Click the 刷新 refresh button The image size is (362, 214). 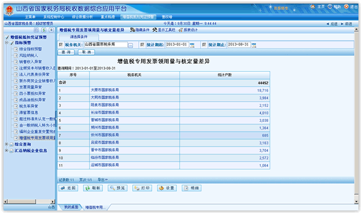point(93,188)
